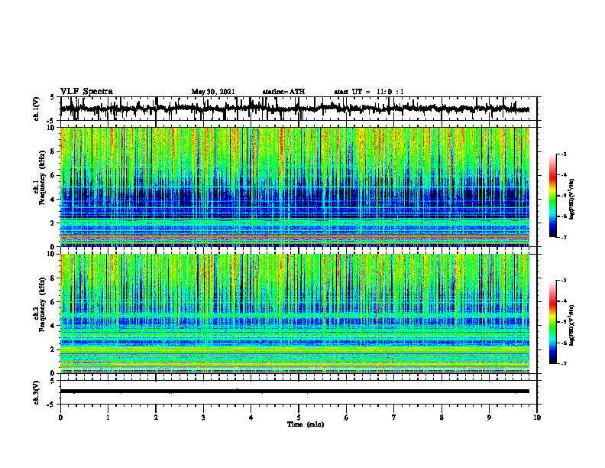This screenshot has height=468, width=605.
Task: Click inside the ch.2 spectrogram panel
Action: [x=294, y=314]
